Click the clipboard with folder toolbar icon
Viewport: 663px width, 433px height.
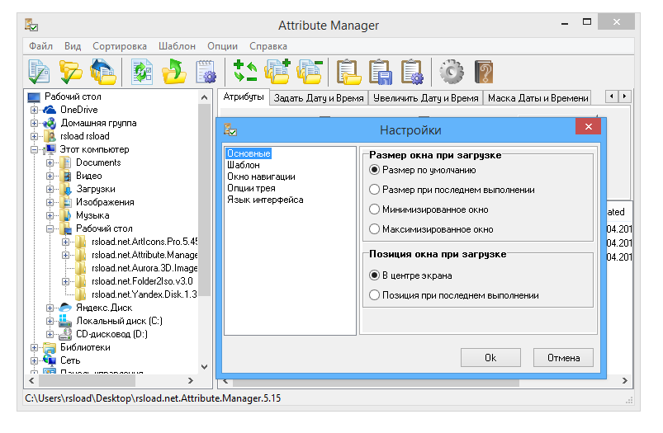(348, 72)
